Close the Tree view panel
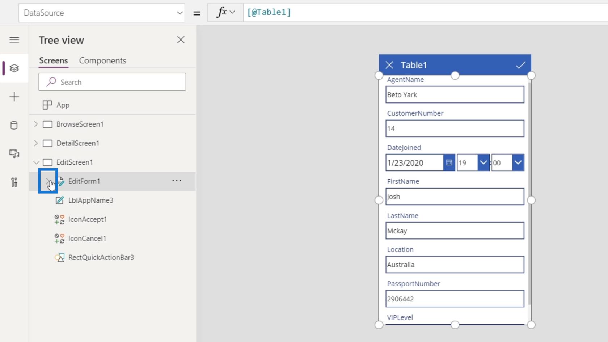 coord(181,40)
